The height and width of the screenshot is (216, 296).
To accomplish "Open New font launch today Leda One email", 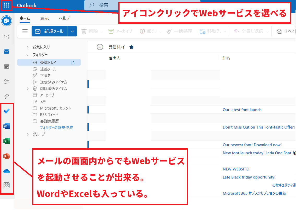I will point(257,153).
